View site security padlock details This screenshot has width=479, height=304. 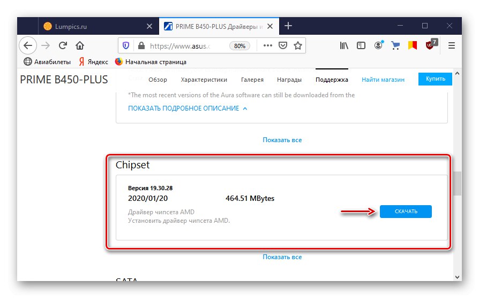(x=141, y=46)
